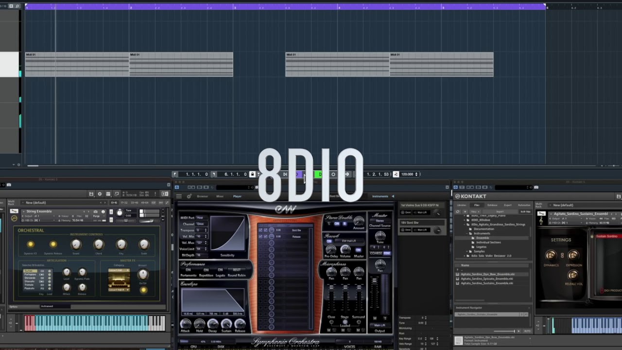The height and width of the screenshot is (350, 622).
Task: Toggle the info pane icon in left Kontakt
Action: (x=165, y=193)
